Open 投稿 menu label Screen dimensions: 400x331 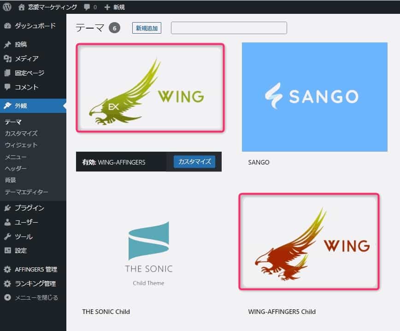(x=21, y=44)
